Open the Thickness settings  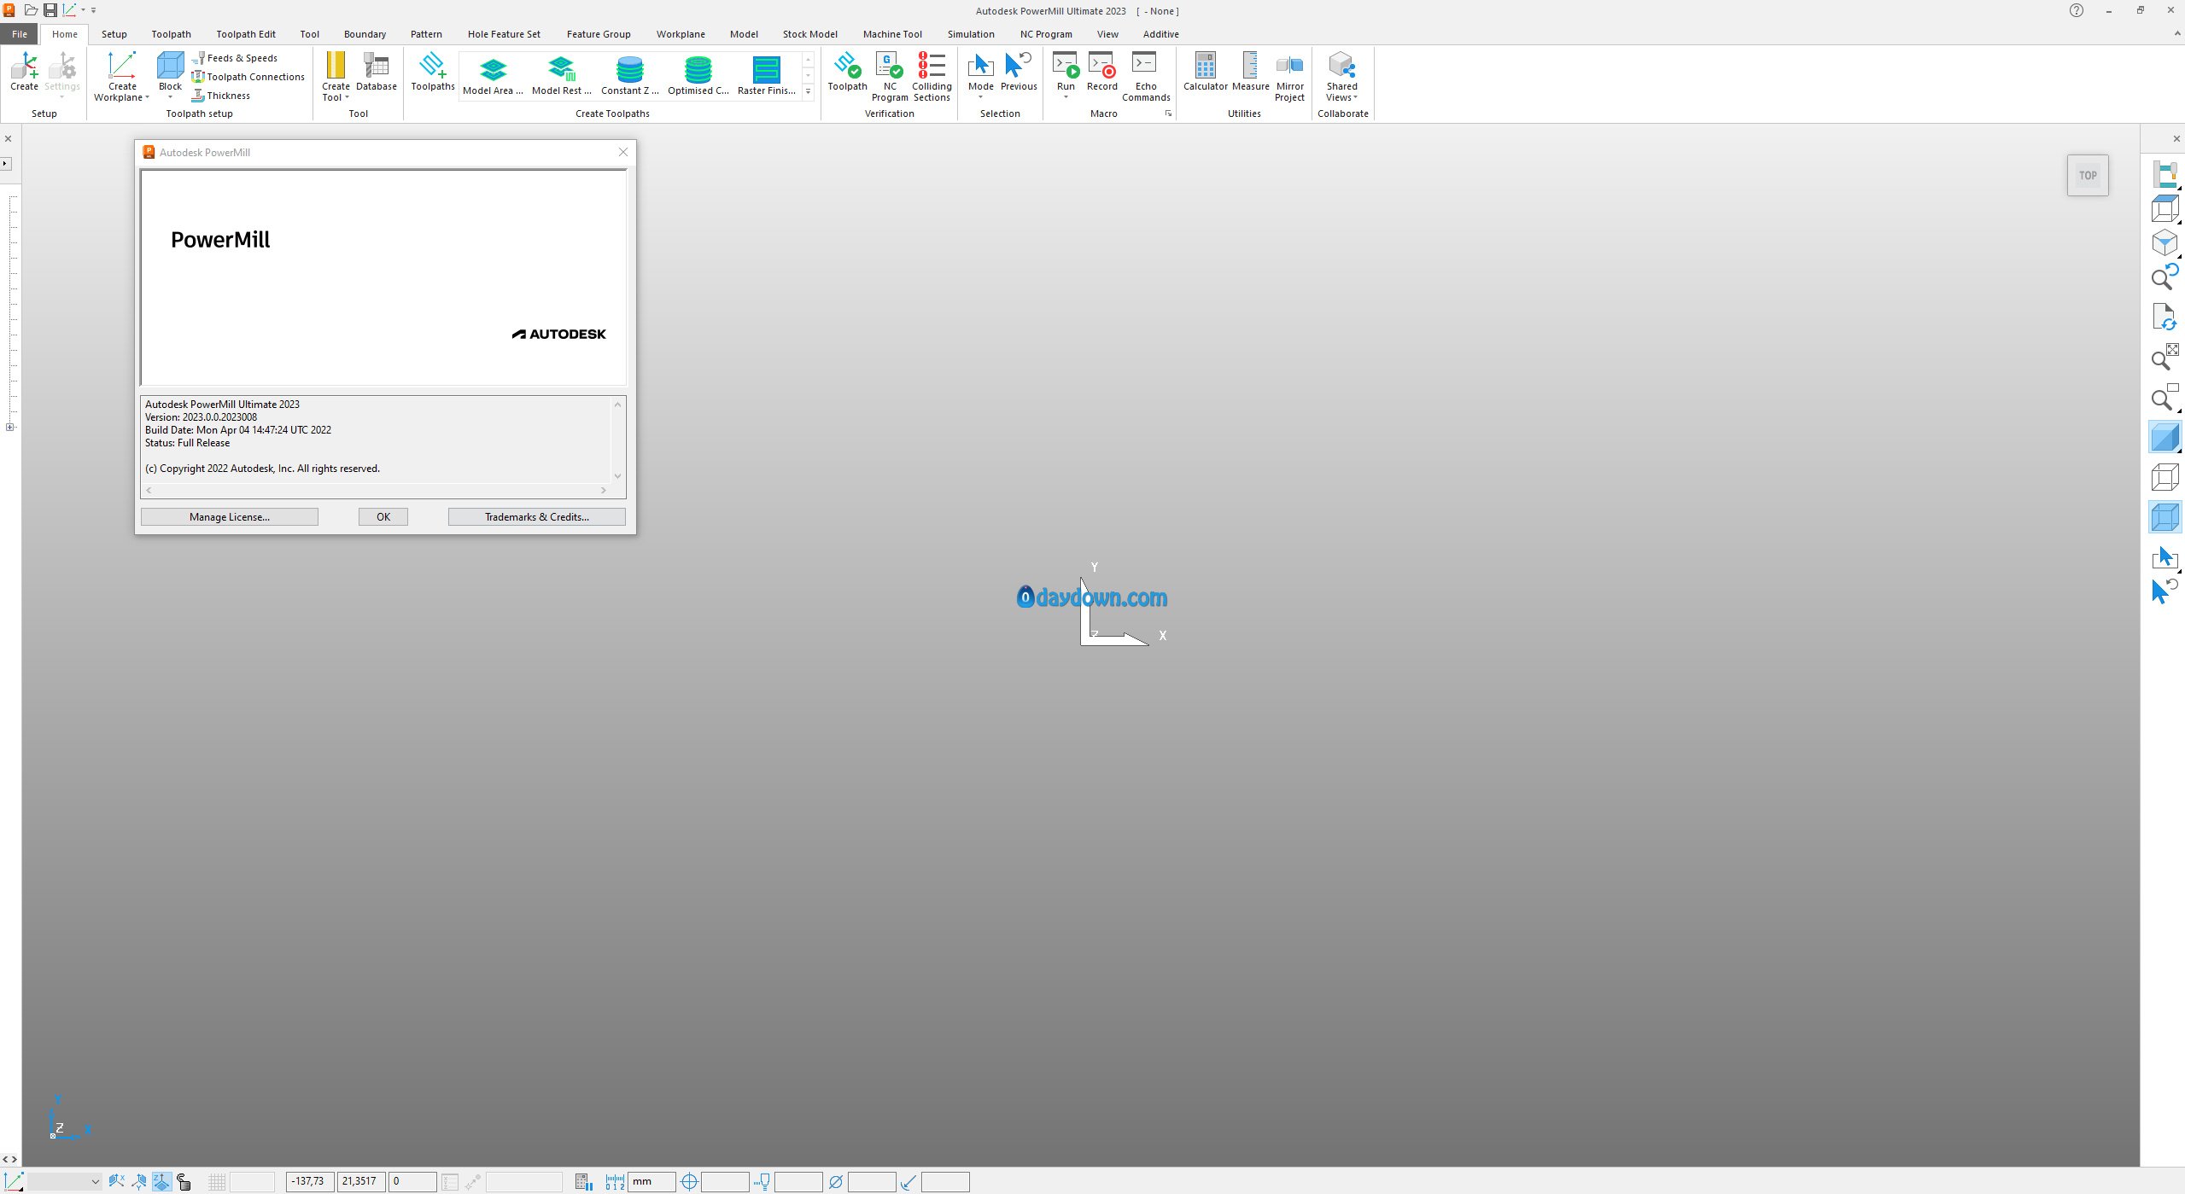220,96
